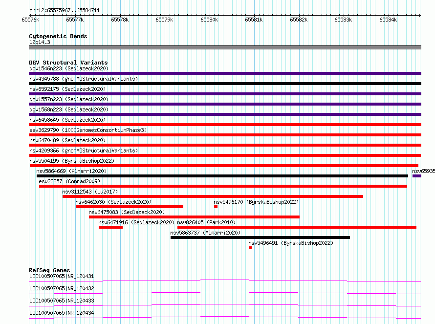Click the 65584k ruler tick label
This screenshot has height=324, width=435.
click(x=388, y=20)
